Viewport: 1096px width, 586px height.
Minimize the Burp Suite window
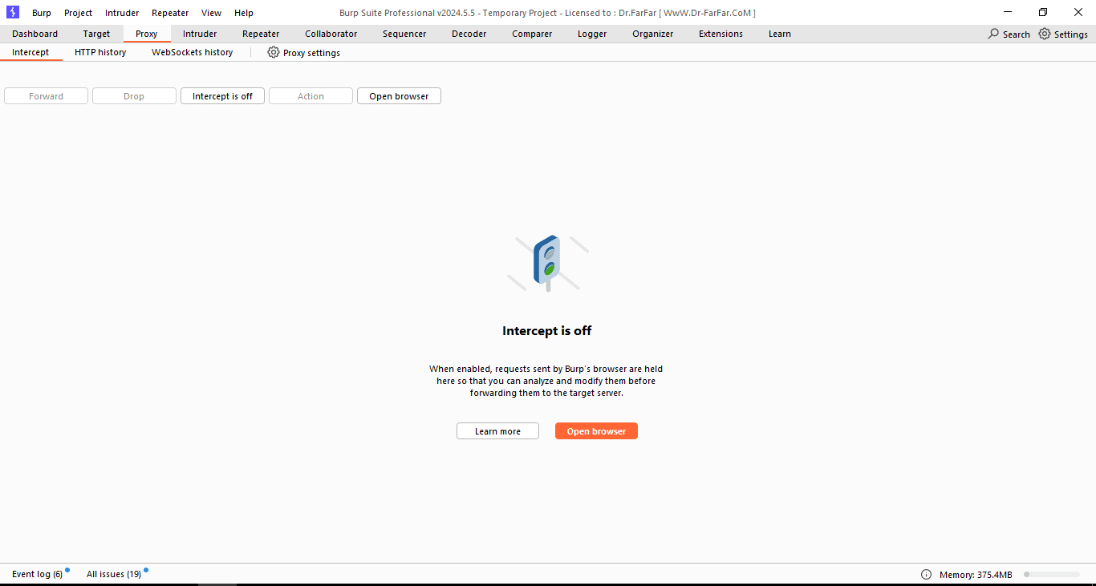(1007, 12)
